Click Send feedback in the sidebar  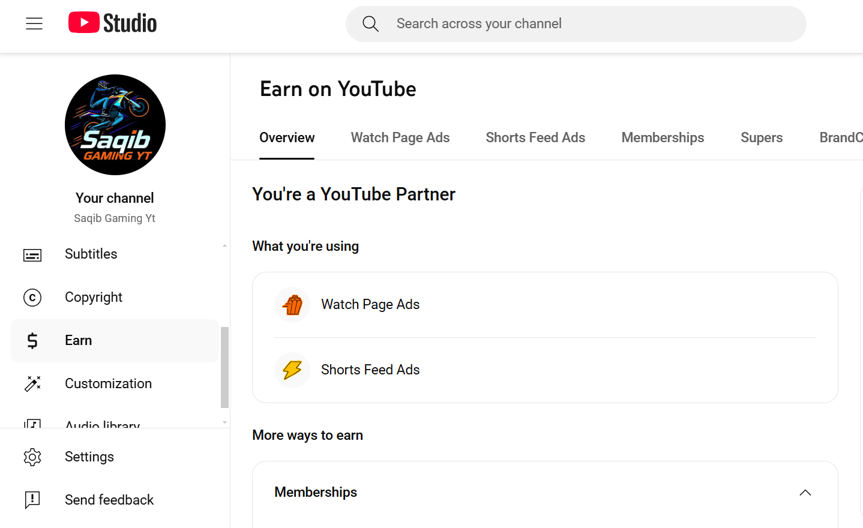[115, 500]
